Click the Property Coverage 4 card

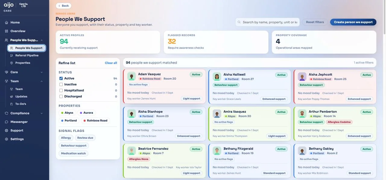324,42
